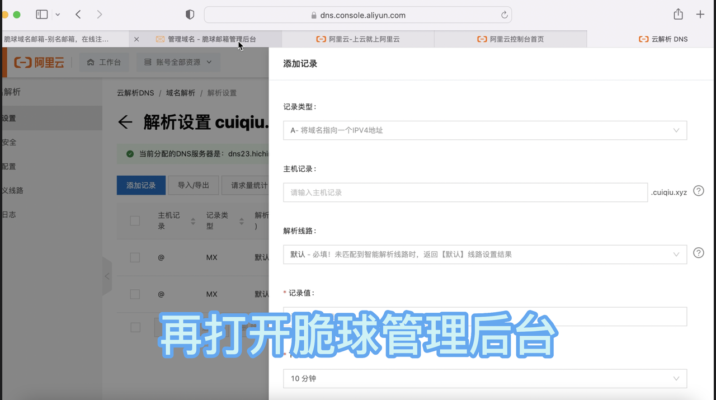Open 域名解析 breadcrumb link
The width and height of the screenshot is (716, 400).
tap(181, 93)
